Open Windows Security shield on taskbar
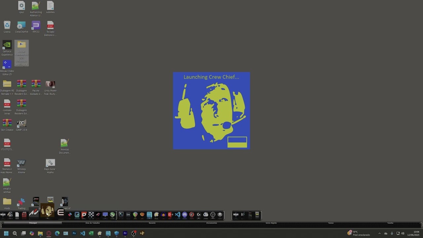 pos(117,233)
